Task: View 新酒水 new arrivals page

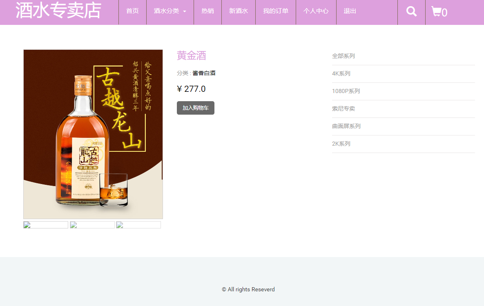Action: 239,11
